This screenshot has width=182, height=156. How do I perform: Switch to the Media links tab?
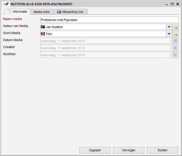[42, 12]
